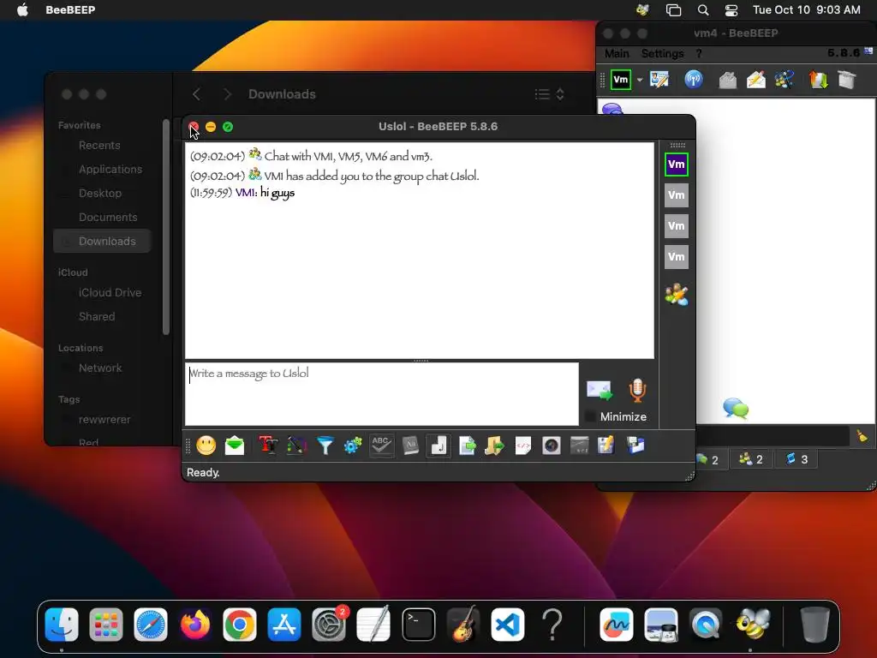Open Terminal from the Dock
This screenshot has width=877, height=658.
418,625
